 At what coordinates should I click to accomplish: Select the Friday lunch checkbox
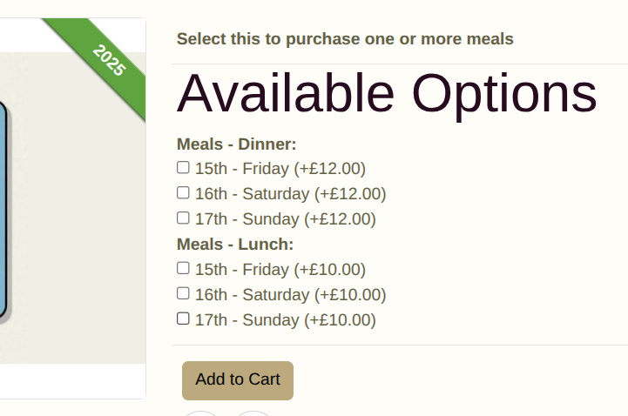click(183, 268)
